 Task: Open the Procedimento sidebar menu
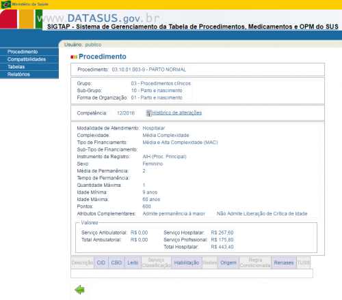[29, 52]
